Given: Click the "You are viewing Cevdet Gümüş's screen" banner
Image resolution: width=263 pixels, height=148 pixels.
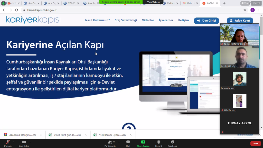Looking at the screenshot, I should coord(121,2).
